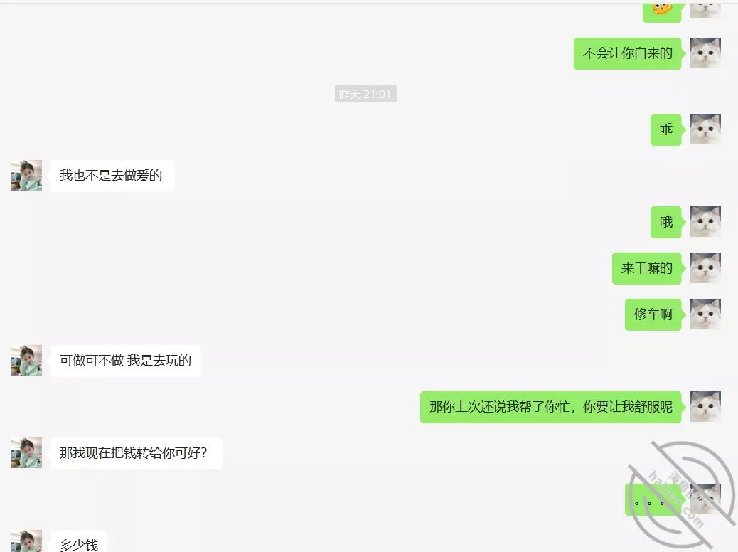Screen dimensions: 738x552
Task: Click the cat avatar beside the 乖 message
Action: pyautogui.click(x=705, y=129)
